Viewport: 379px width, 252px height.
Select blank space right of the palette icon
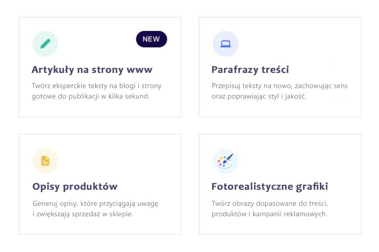[297, 161]
